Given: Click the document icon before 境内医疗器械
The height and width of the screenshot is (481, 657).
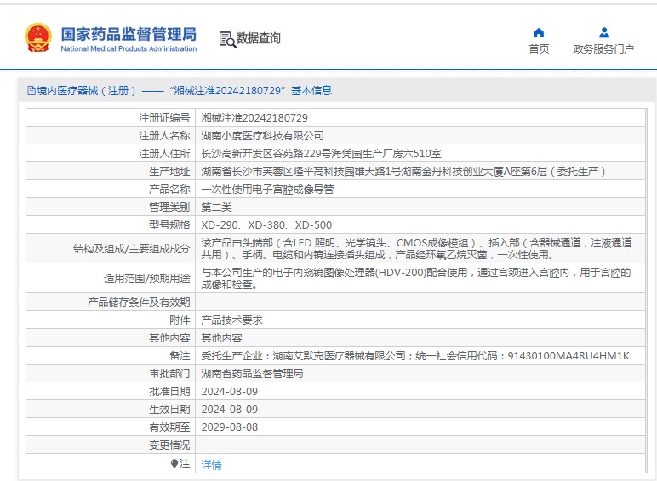Looking at the screenshot, I should click(31, 90).
